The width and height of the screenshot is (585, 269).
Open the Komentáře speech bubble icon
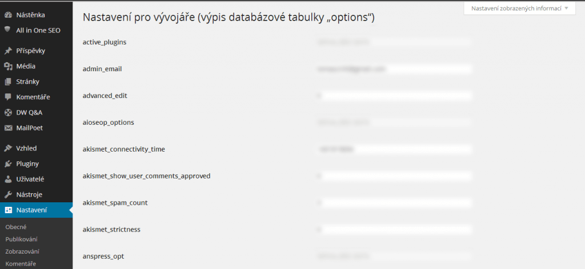8,97
